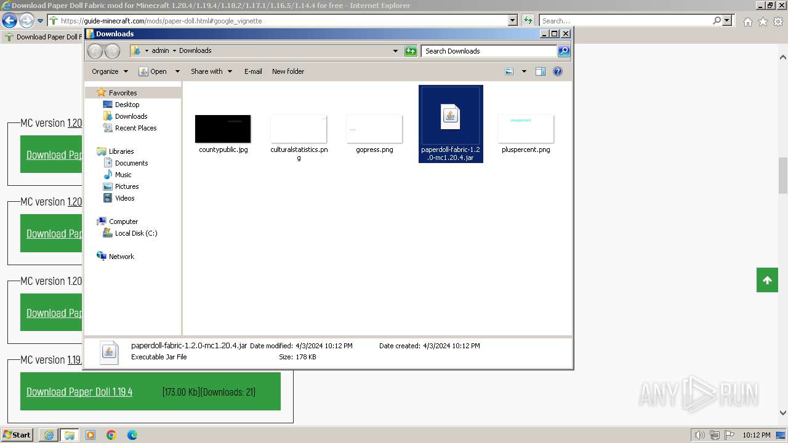Click Download Paper Doll 1.19.4 link

click(x=79, y=392)
